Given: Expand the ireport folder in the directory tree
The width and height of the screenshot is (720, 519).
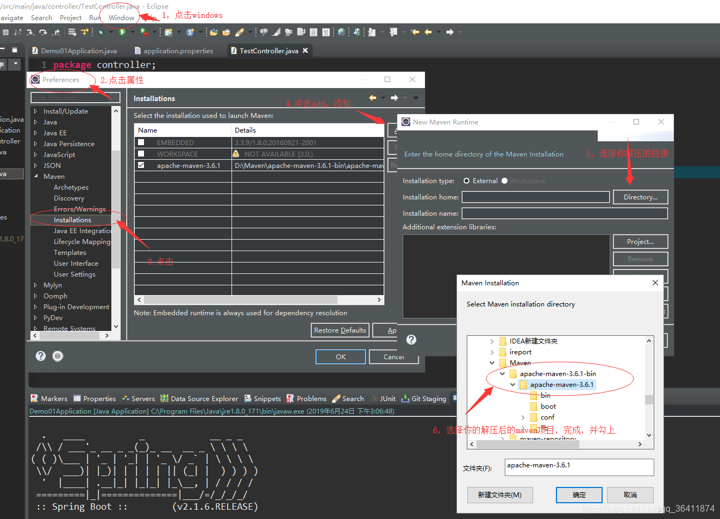Looking at the screenshot, I should (x=492, y=352).
